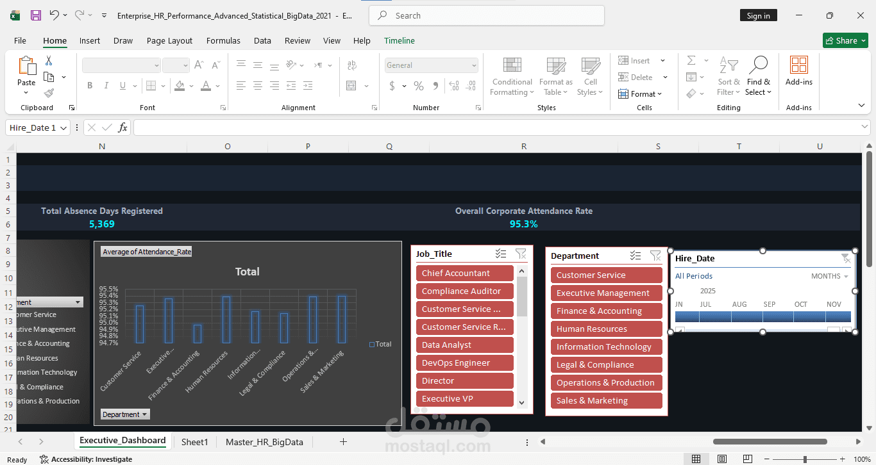The width and height of the screenshot is (876, 465).
Task: Clear filter on Job_Title slicer
Action: (521, 254)
